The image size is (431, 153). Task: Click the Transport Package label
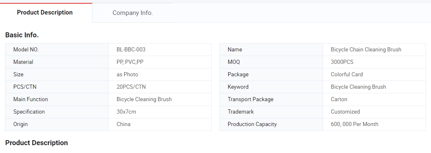click(x=251, y=100)
